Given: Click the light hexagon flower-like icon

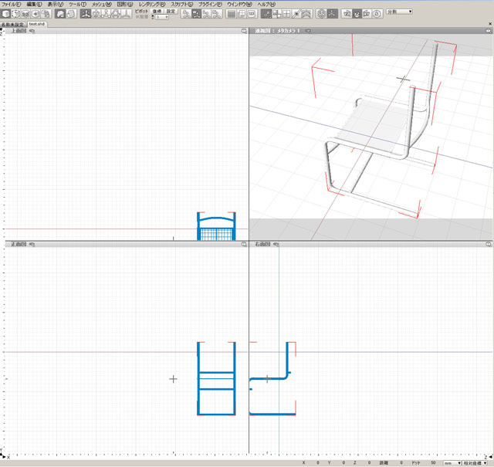Looking at the screenshot, I should pos(321,14).
